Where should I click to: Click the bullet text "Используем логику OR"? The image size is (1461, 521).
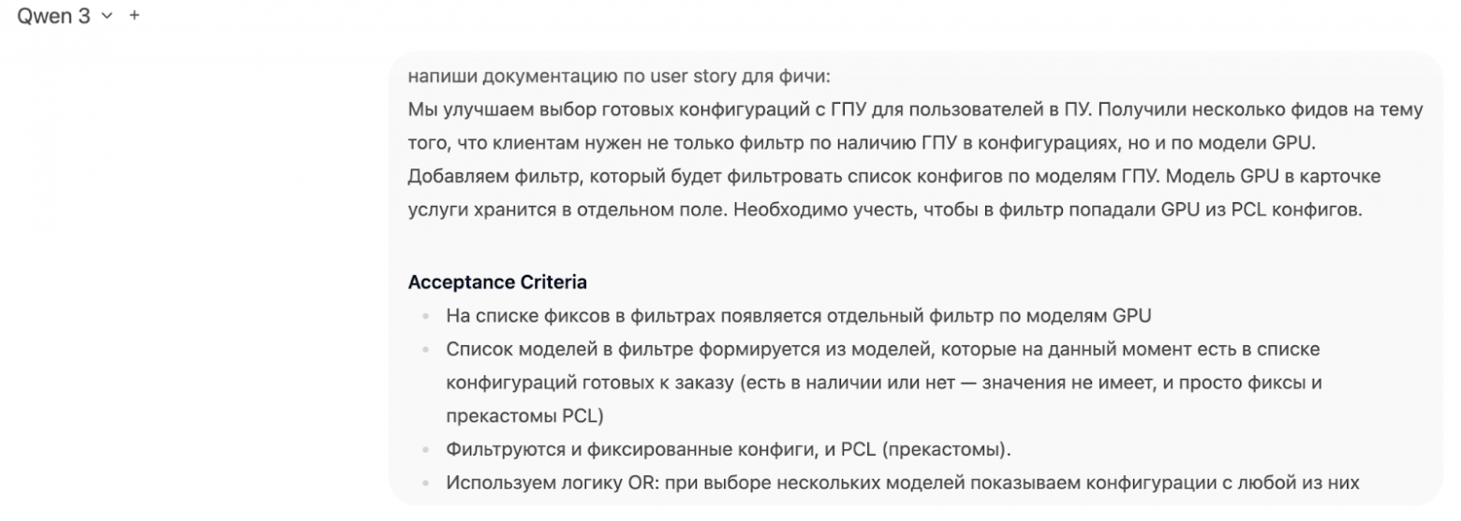902,483
